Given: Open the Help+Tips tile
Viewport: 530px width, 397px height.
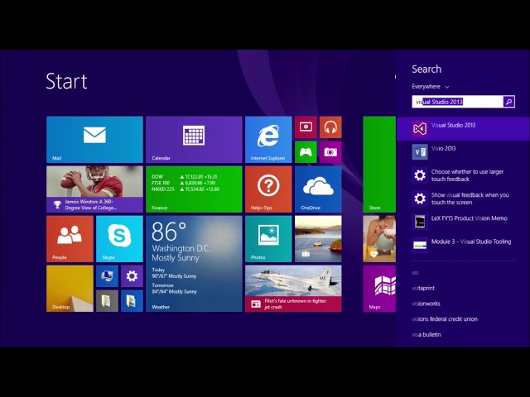Looking at the screenshot, I should [x=267, y=189].
